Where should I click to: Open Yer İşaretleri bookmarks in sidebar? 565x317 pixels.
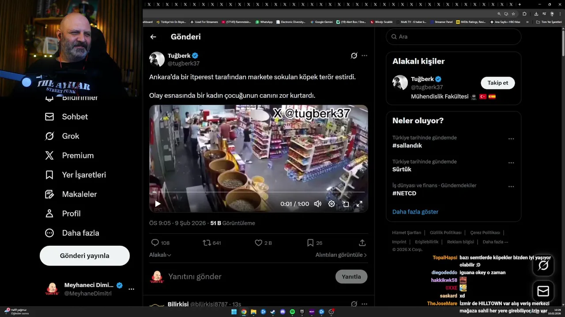click(75, 175)
